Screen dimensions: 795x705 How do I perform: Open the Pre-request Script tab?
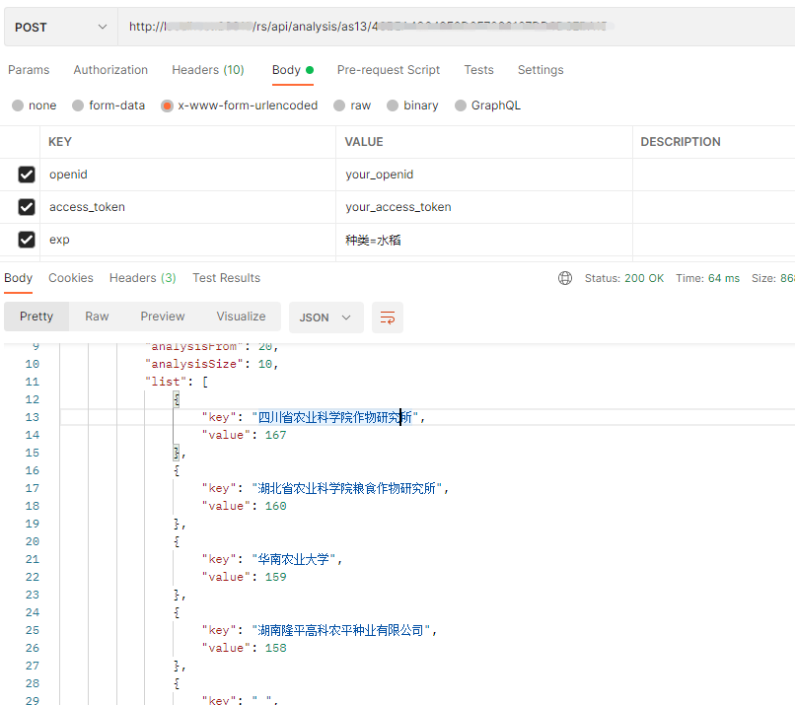click(389, 70)
